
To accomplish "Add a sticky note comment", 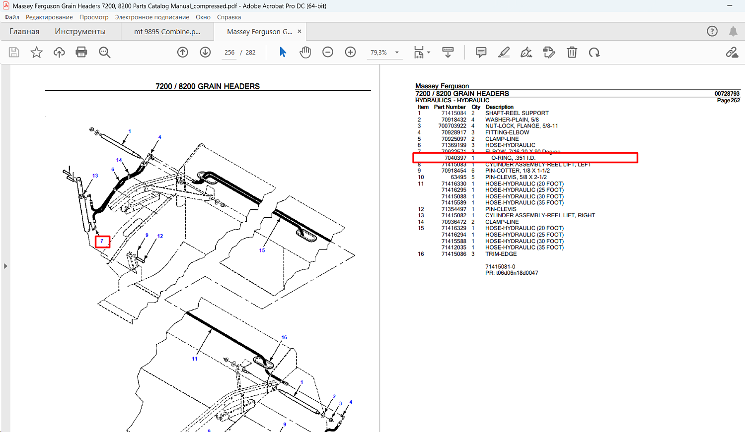I will [x=481, y=52].
